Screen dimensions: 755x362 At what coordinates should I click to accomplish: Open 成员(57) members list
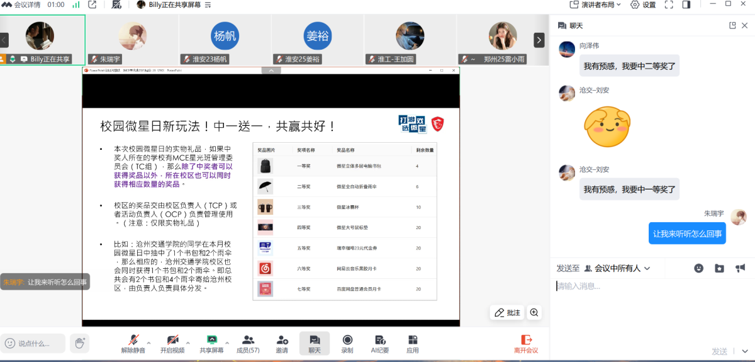pyautogui.click(x=248, y=344)
